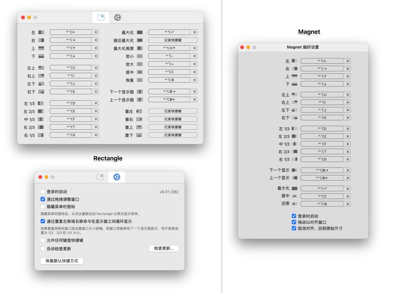
Task: Click the Rectangle 最大化 icon
Action: (140, 32)
